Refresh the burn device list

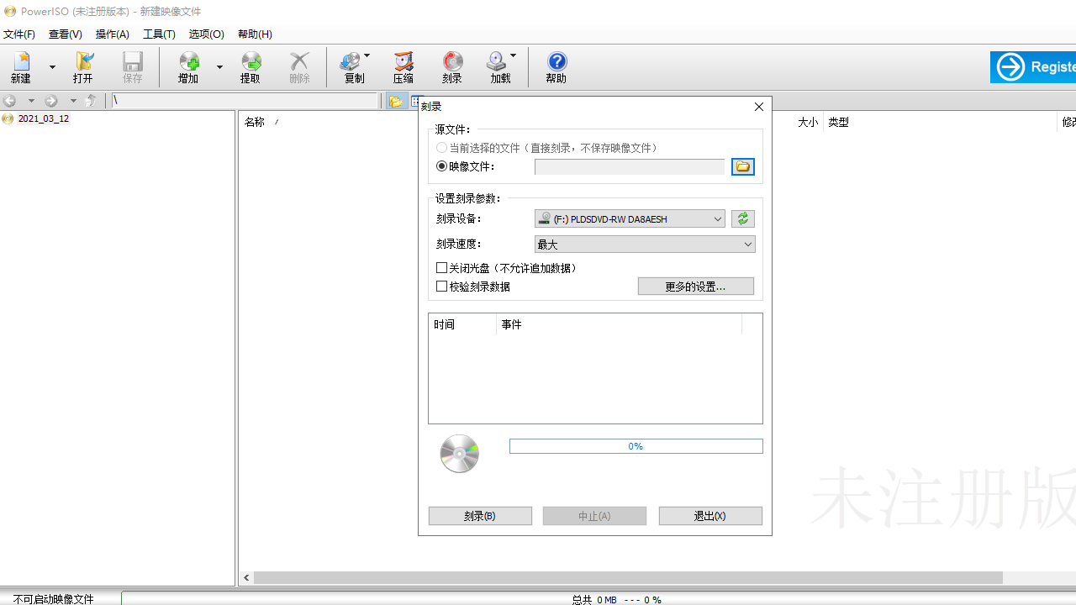(742, 218)
